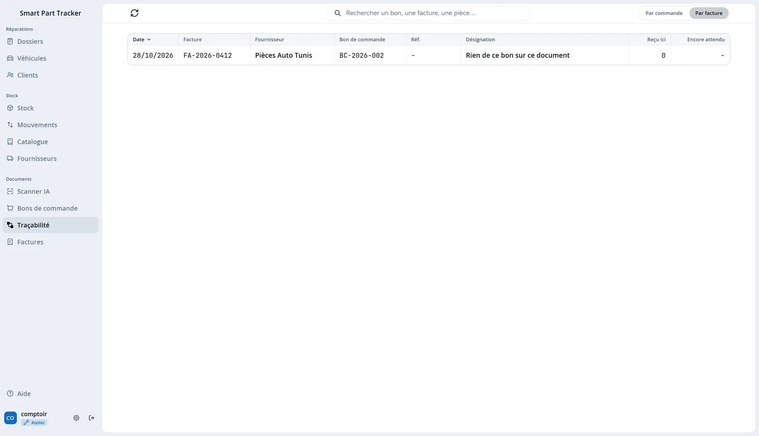This screenshot has width=759, height=436.
Task: Click the Clients people icon
Action: (10, 75)
